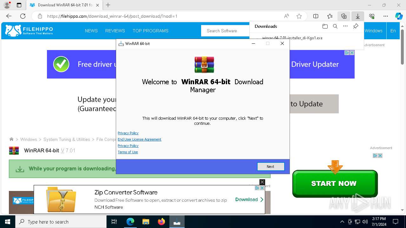Image resolution: width=406 pixels, height=228 pixels.
Task: Click the home breadcrumb icon
Action: 11,139
